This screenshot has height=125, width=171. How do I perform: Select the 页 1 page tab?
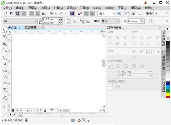point(52,110)
